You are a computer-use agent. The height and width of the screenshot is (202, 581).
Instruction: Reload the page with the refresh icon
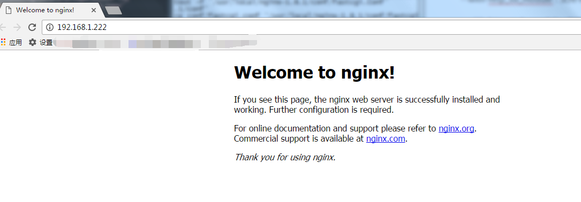(x=32, y=27)
